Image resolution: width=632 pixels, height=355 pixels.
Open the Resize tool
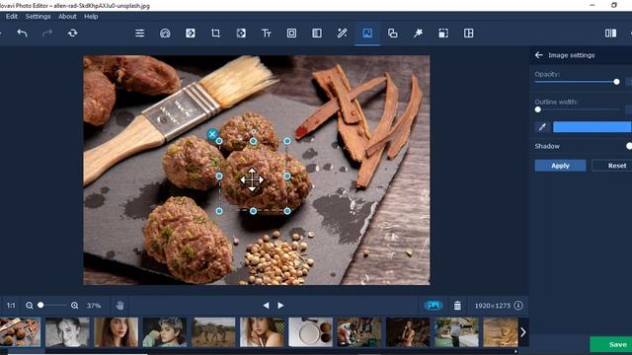pos(443,33)
